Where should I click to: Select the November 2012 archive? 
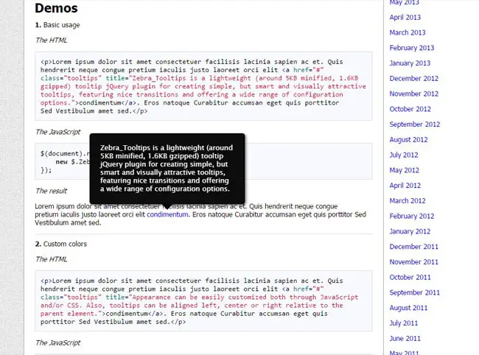(x=414, y=94)
